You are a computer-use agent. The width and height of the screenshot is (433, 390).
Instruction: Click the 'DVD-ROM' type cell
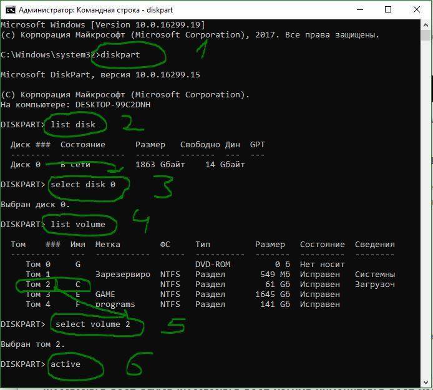coord(213,265)
